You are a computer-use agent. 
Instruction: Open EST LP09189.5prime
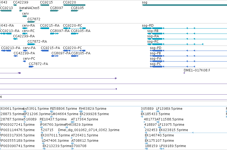[173, 146]
